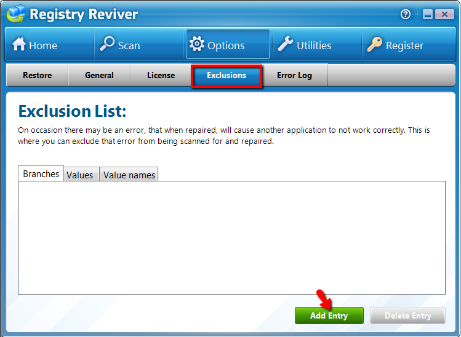Click the Register key icon
Viewport: 461px width, 337px height.
point(375,45)
